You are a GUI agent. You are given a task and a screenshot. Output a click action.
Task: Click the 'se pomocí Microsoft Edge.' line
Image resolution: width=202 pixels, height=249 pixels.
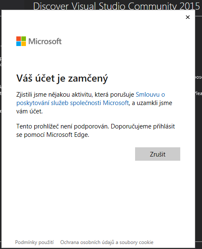tap(53, 135)
